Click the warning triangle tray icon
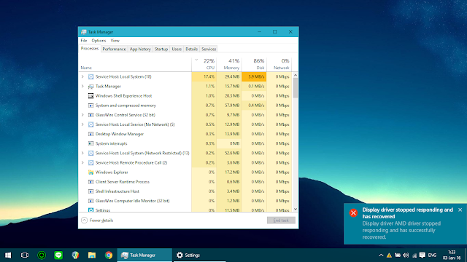467x262 pixels. click(389, 255)
